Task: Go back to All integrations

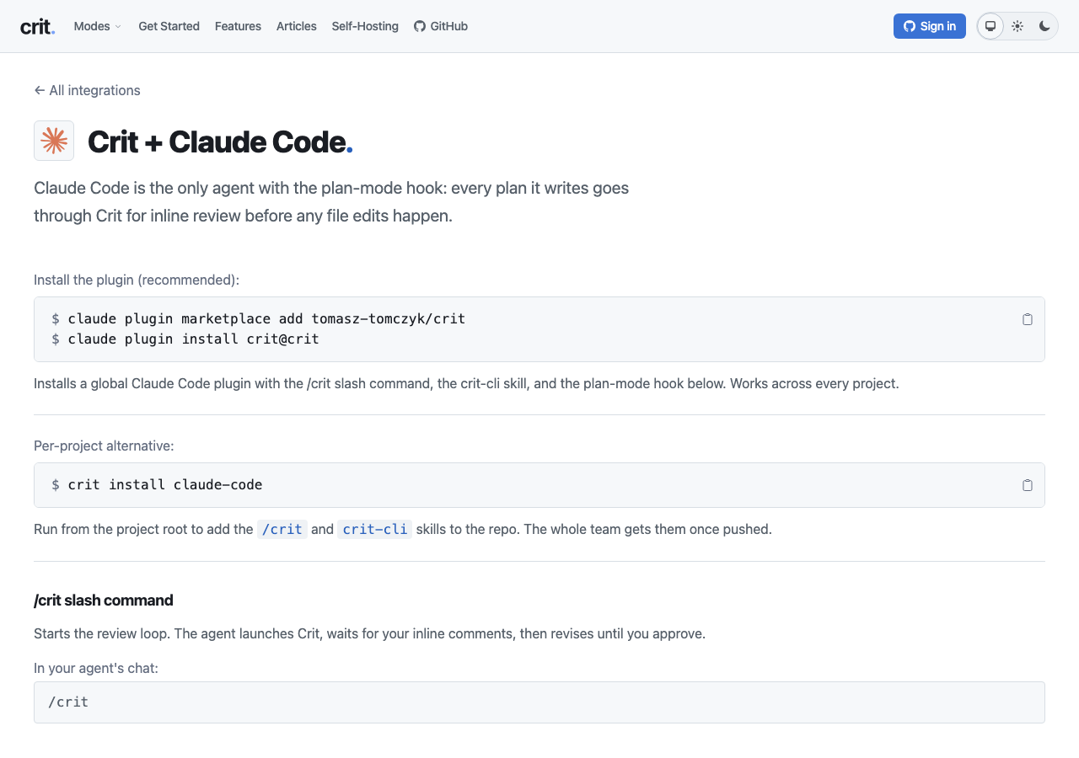Action: pos(87,90)
